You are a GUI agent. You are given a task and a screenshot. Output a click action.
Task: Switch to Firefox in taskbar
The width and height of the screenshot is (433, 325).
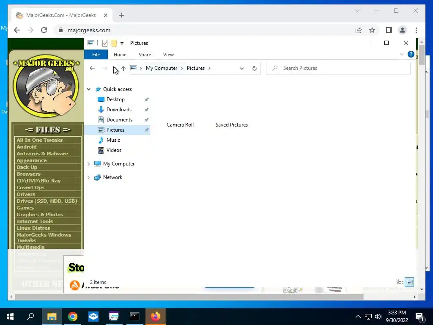(x=156, y=317)
